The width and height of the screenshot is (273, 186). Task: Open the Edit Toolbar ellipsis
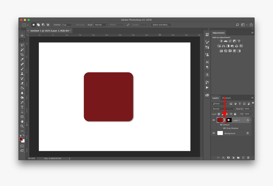click(22, 131)
